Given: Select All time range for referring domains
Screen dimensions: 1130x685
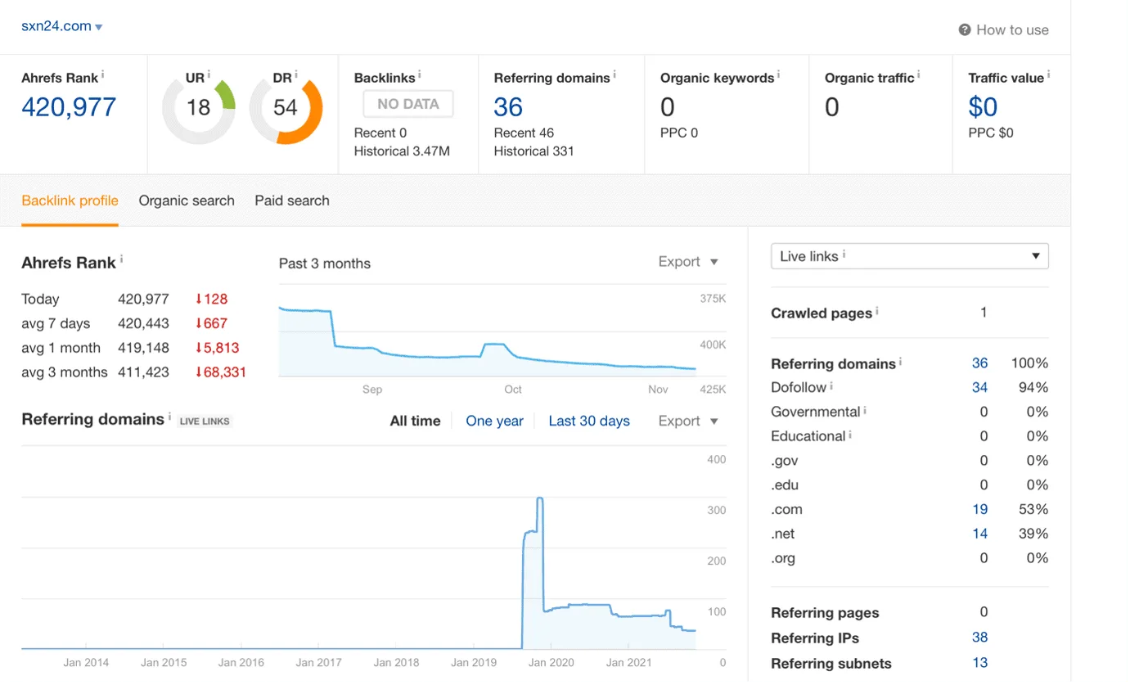Looking at the screenshot, I should click(x=415, y=421).
